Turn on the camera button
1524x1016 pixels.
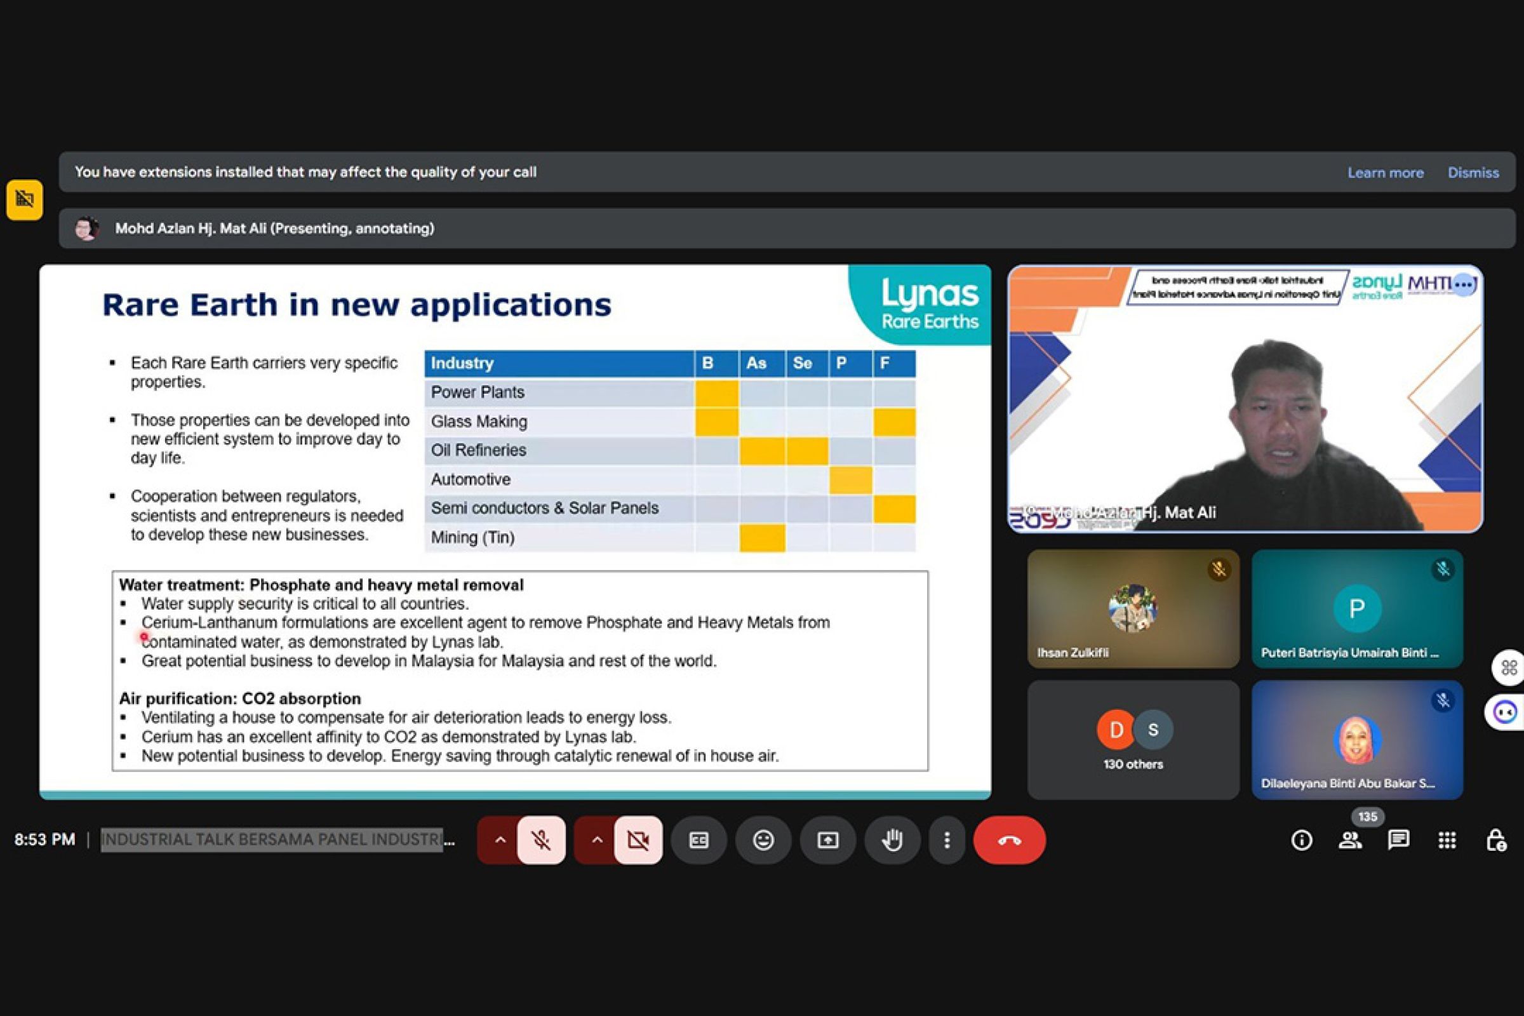638,840
